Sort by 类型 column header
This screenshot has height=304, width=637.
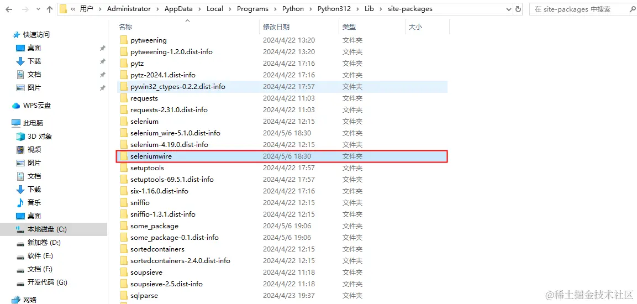349,27
